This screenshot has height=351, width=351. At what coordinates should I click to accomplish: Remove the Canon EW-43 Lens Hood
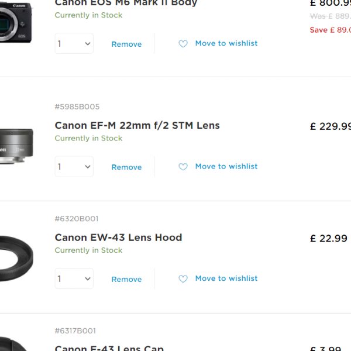(x=126, y=280)
